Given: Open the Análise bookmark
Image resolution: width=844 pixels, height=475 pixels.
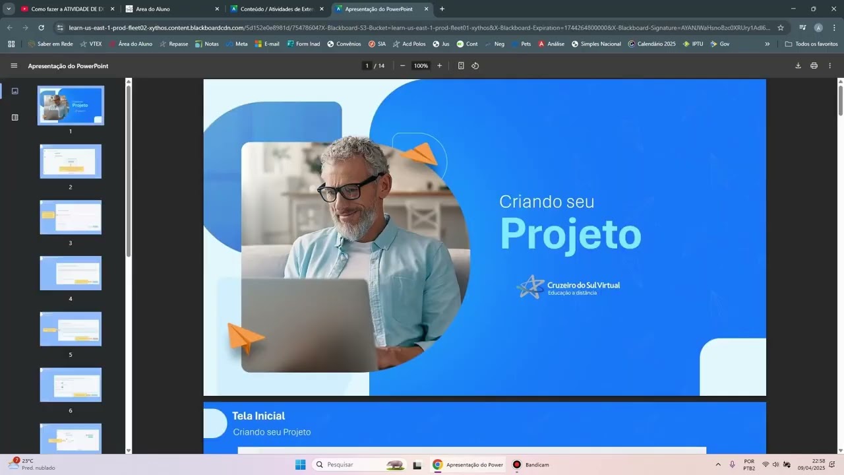Looking at the screenshot, I should [x=551, y=44].
